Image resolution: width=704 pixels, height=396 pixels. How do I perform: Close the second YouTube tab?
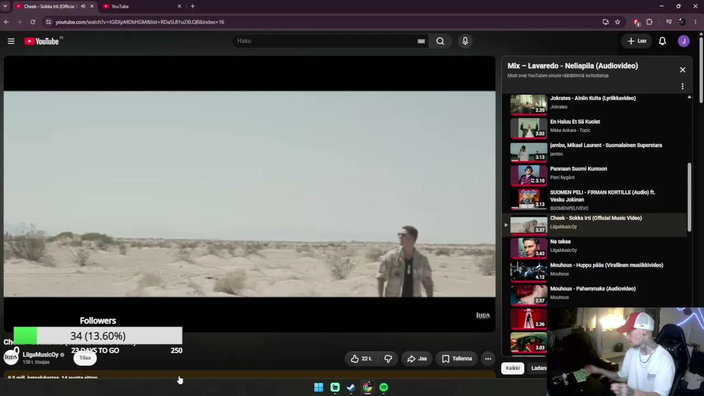(179, 6)
